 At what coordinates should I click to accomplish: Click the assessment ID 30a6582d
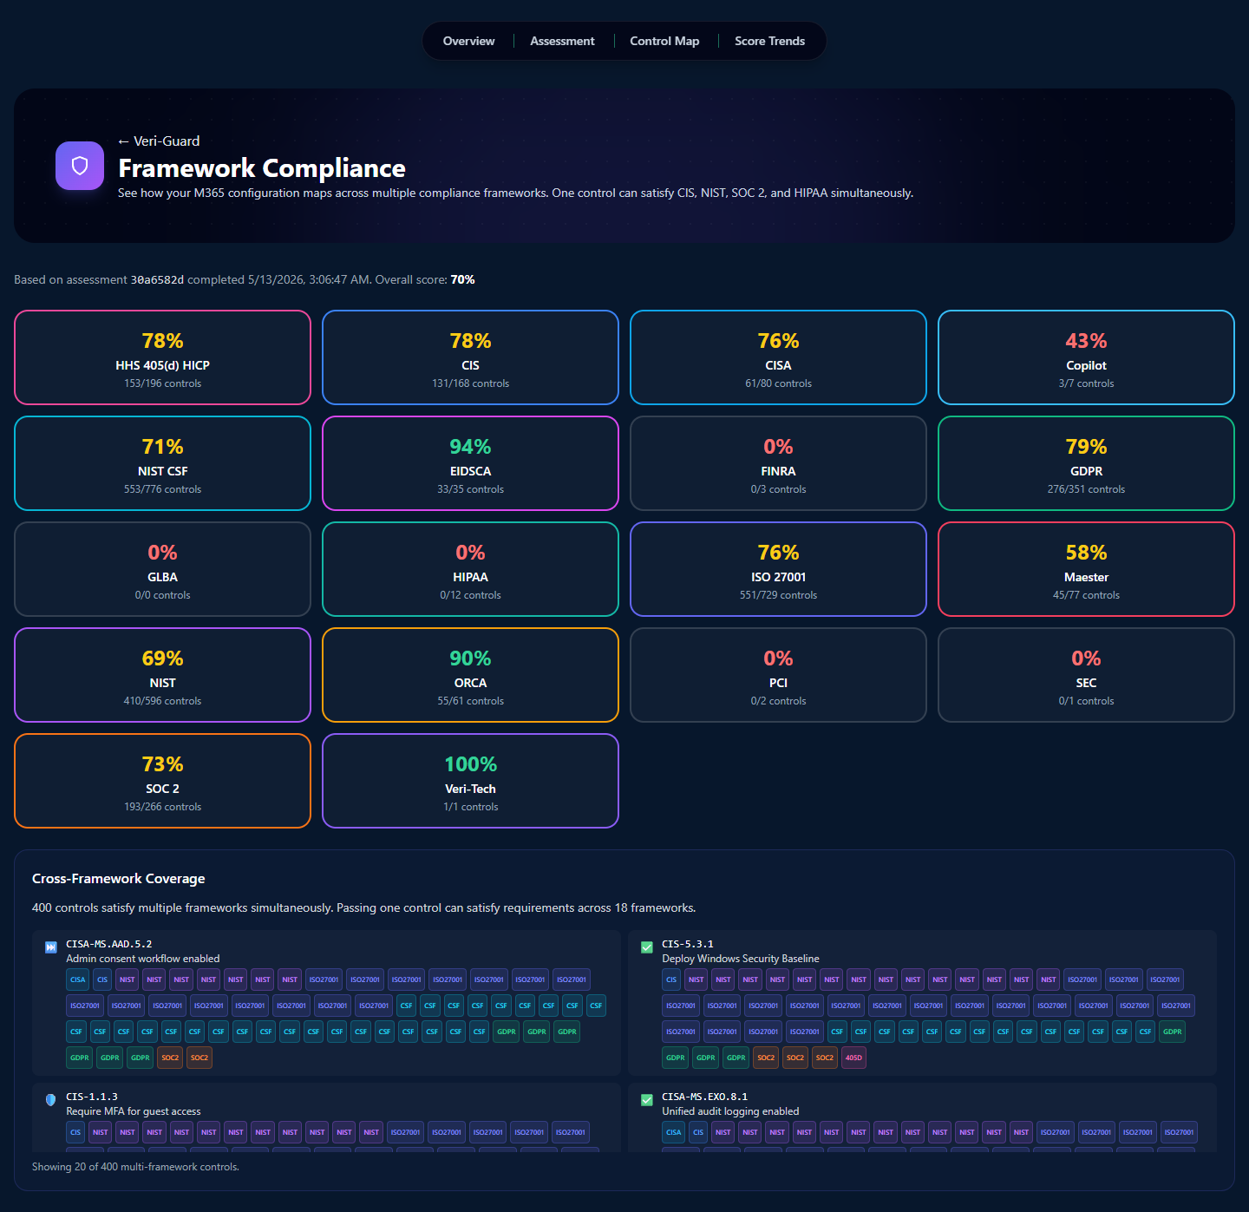(x=157, y=279)
